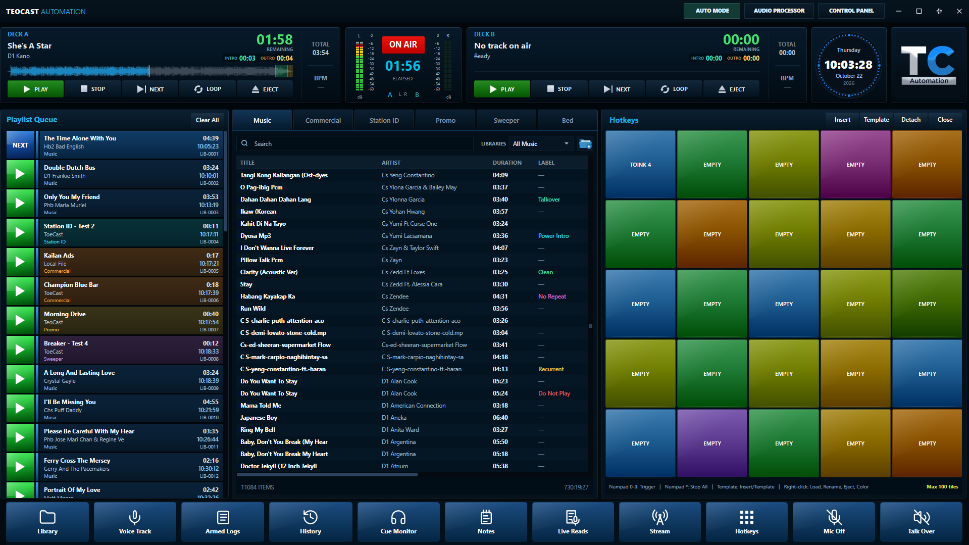Toggle Loop on Deck B
The image size is (969, 545).
(x=674, y=89)
